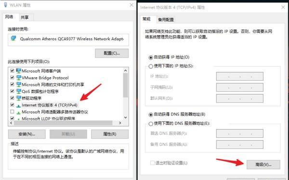
Task: Select the QoS 数据包计划程序 icon
Action: pyautogui.click(x=18, y=91)
